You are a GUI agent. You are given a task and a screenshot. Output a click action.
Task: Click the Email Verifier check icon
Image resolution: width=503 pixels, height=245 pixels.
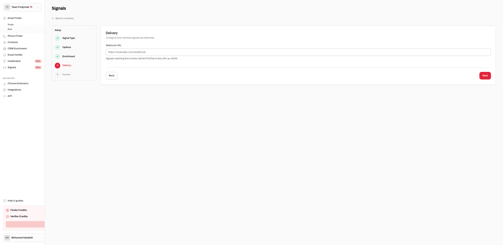tap(4, 55)
